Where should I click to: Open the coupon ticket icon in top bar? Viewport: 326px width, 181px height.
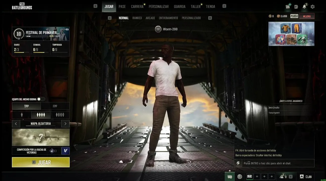click(x=288, y=7)
